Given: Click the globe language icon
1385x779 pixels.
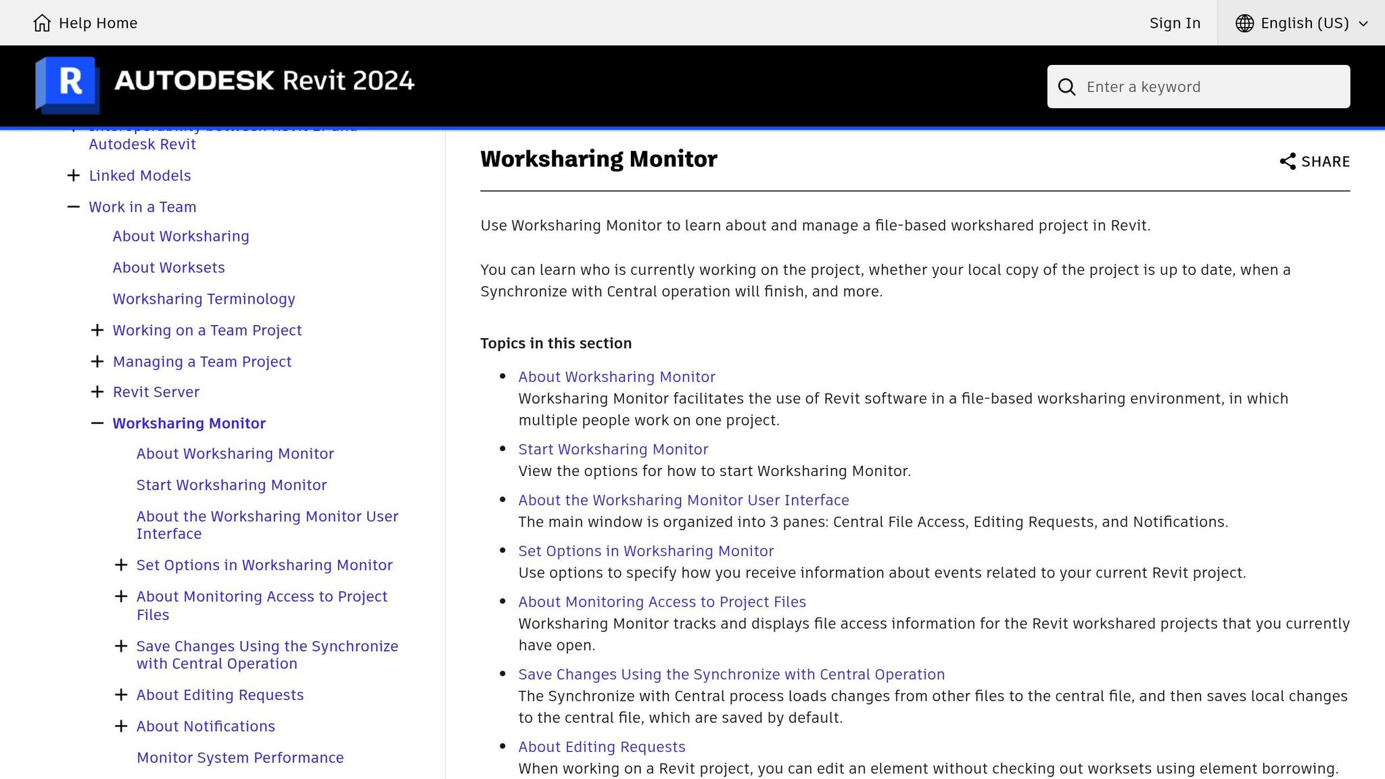Looking at the screenshot, I should pos(1244,22).
